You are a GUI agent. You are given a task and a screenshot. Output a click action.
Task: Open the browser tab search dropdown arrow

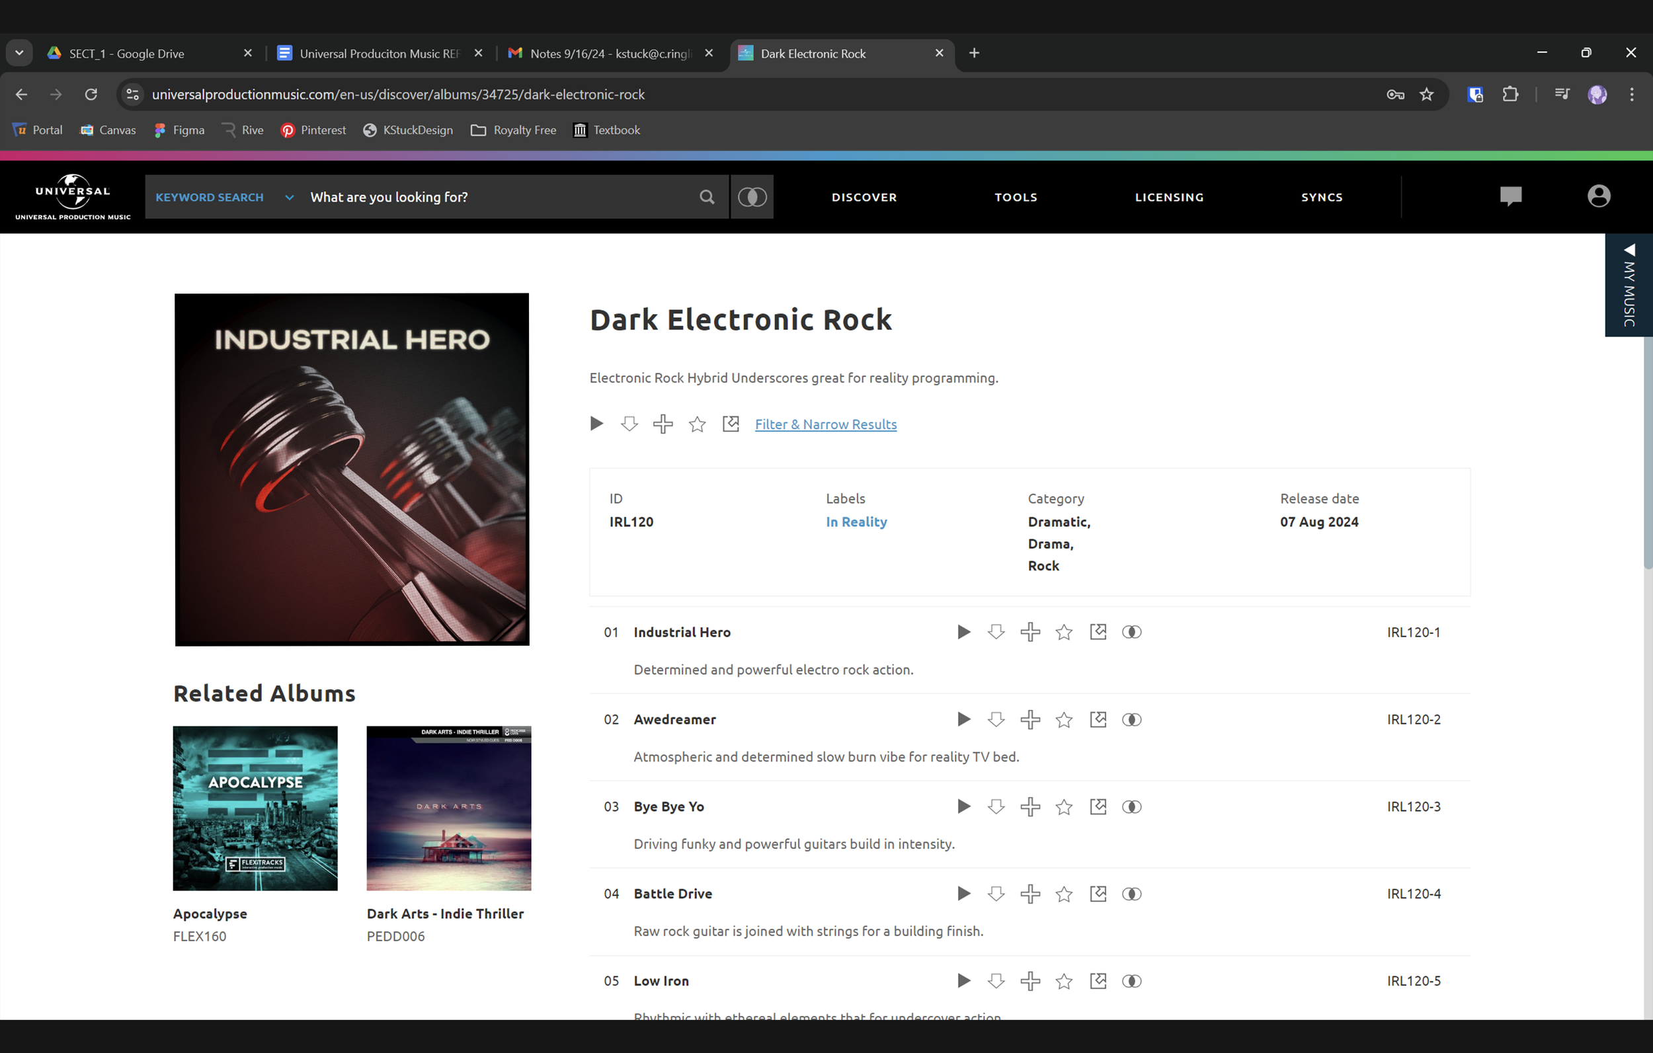19,53
